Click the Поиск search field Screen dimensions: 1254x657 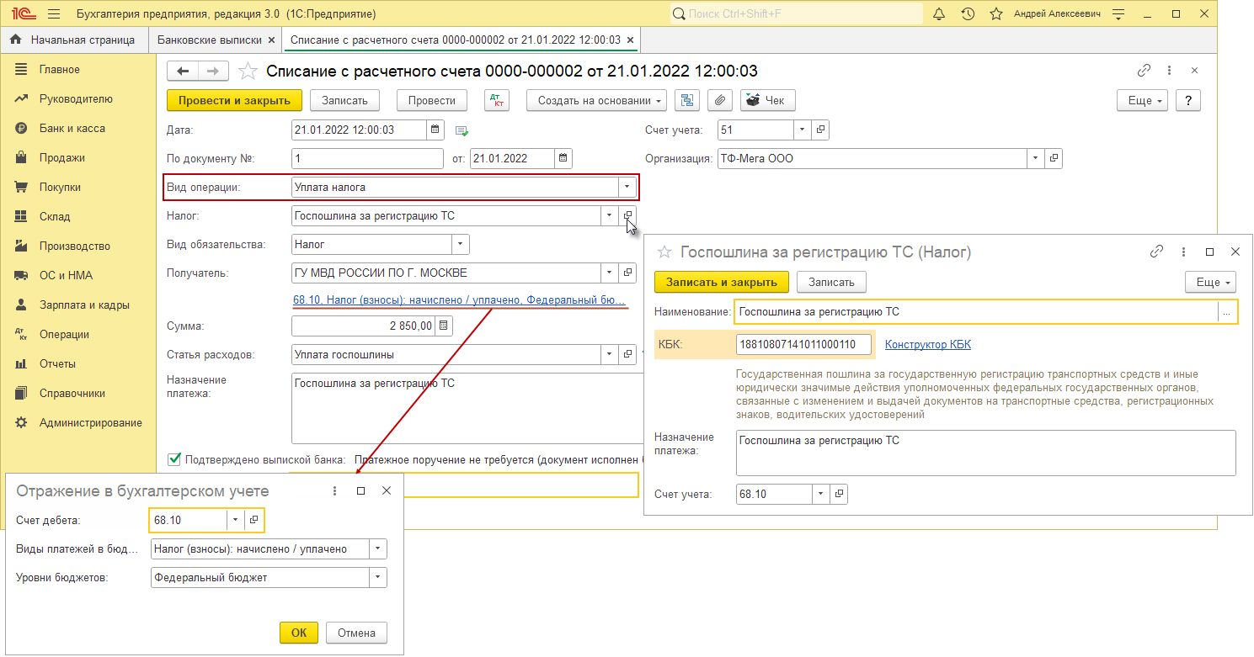(797, 14)
